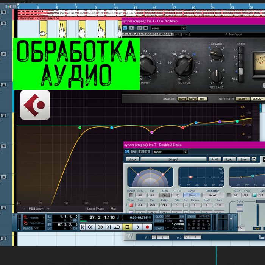Click the CLA-76 redo arrow
This screenshot has height=265, width=265.
[185, 34]
